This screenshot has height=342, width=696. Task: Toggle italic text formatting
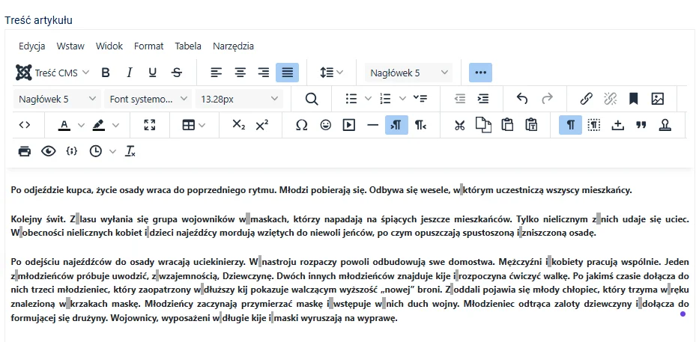129,73
